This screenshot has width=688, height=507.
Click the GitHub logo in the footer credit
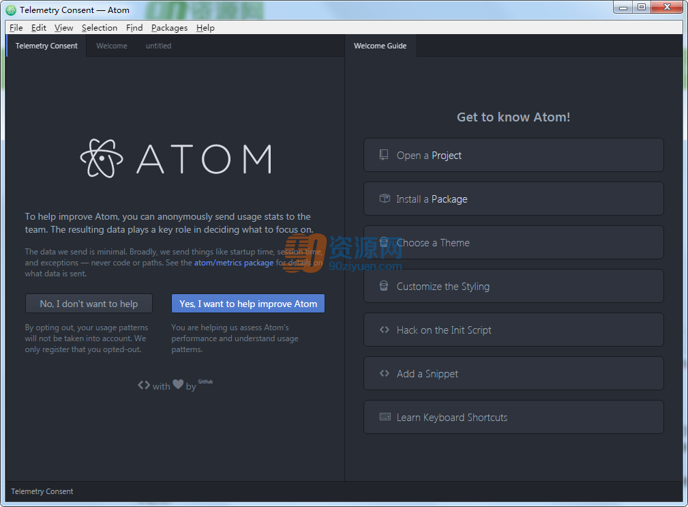[x=205, y=382]
